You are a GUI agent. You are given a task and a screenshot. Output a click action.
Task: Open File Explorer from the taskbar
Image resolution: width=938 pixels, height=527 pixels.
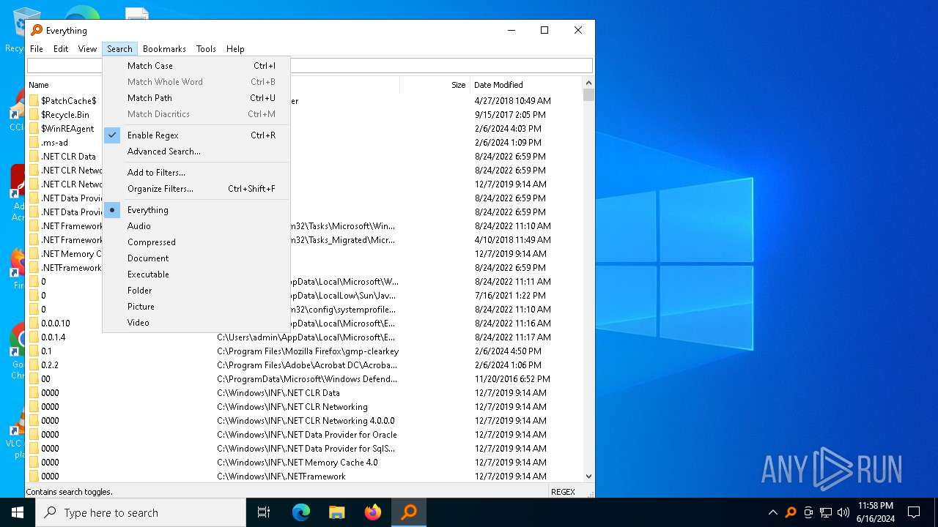(x=336, y=512)
